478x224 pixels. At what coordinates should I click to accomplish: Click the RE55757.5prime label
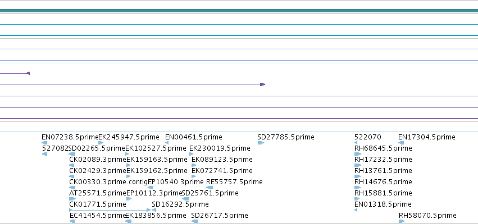(x=234, y=182)
